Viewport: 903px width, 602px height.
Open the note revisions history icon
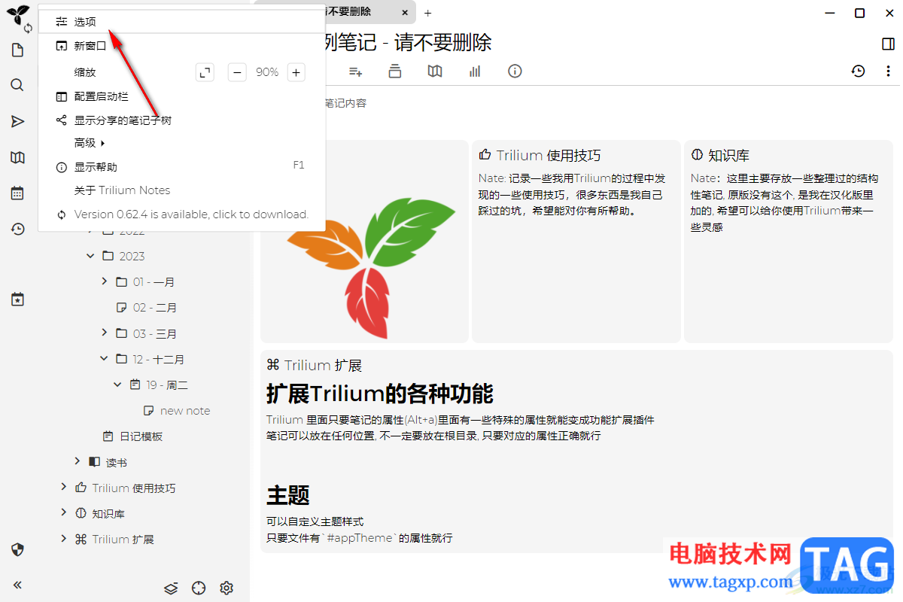click(859, 71)
